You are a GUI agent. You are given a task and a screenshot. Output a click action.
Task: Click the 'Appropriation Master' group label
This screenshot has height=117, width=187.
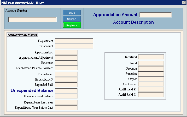tap(22, 35)
